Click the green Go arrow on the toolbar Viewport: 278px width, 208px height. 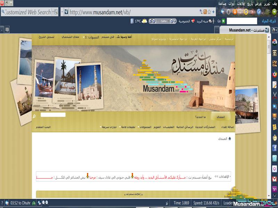(223, 21)
